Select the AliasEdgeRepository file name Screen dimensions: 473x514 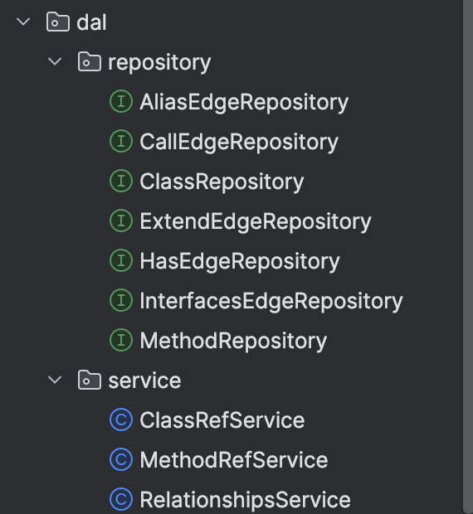tap(244, 102)
